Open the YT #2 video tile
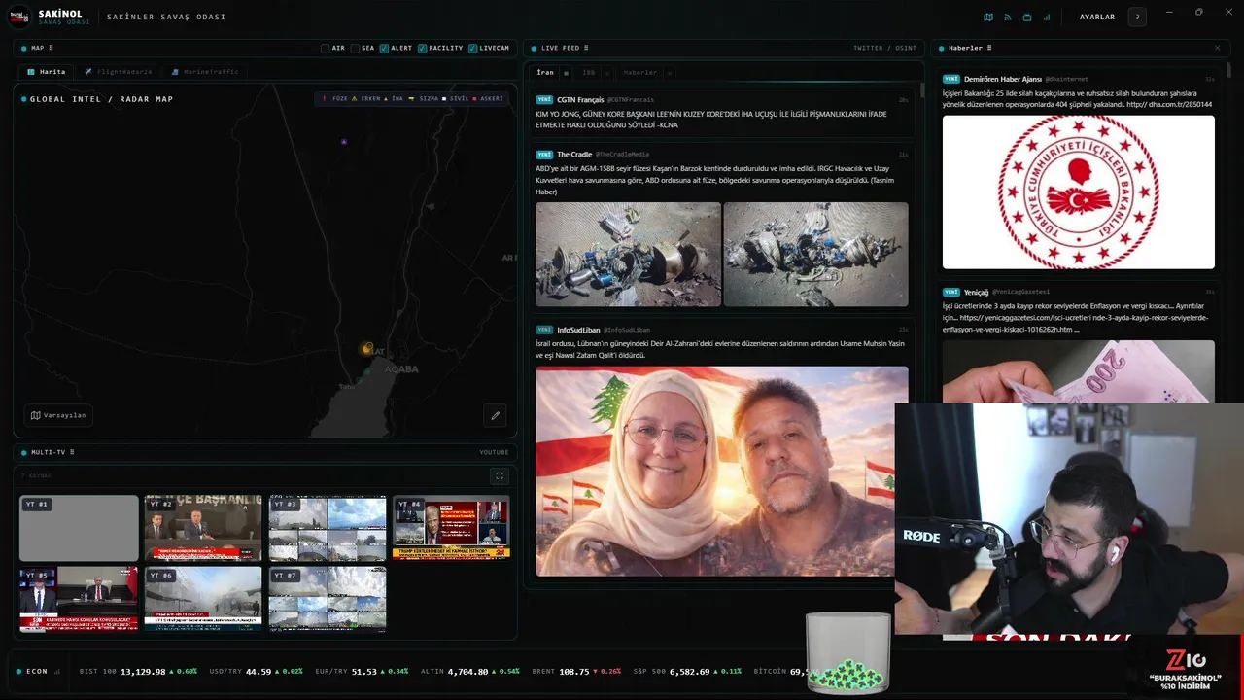 click(203, 528)
